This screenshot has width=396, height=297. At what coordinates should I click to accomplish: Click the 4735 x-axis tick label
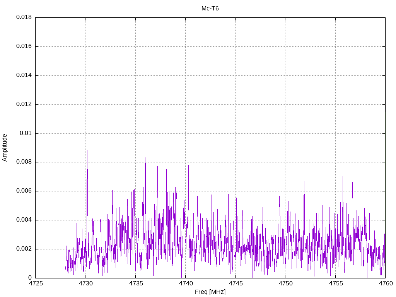tap(135, 283)
